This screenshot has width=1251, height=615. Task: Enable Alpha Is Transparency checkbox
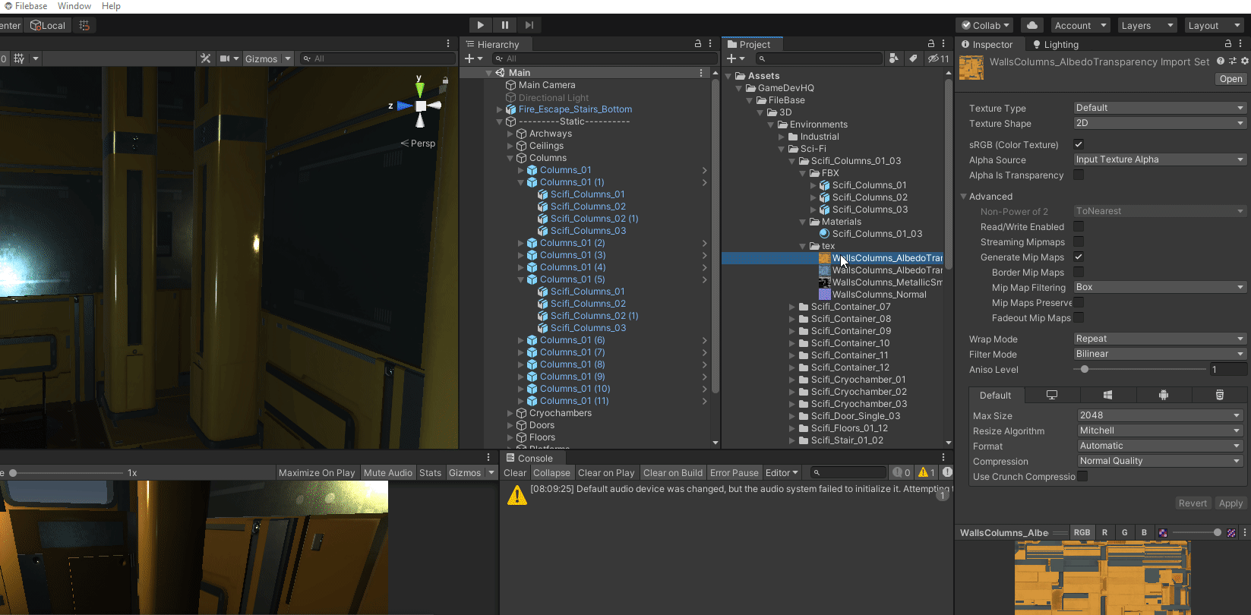coord(1079,175)
